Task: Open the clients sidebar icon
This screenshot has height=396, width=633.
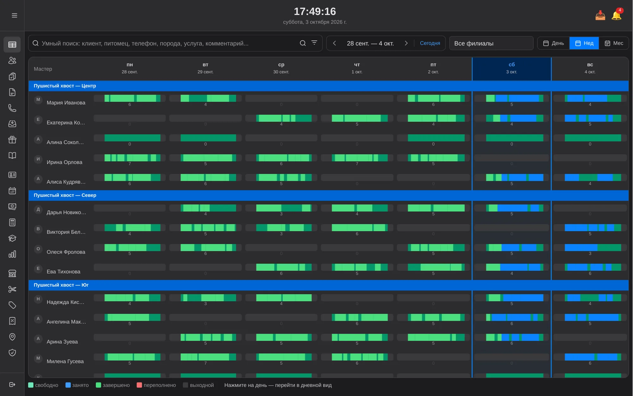Action: (12, 60)
